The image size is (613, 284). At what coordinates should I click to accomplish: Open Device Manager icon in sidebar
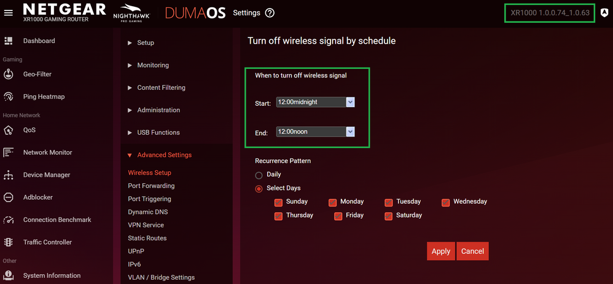(x=9, y=175)
